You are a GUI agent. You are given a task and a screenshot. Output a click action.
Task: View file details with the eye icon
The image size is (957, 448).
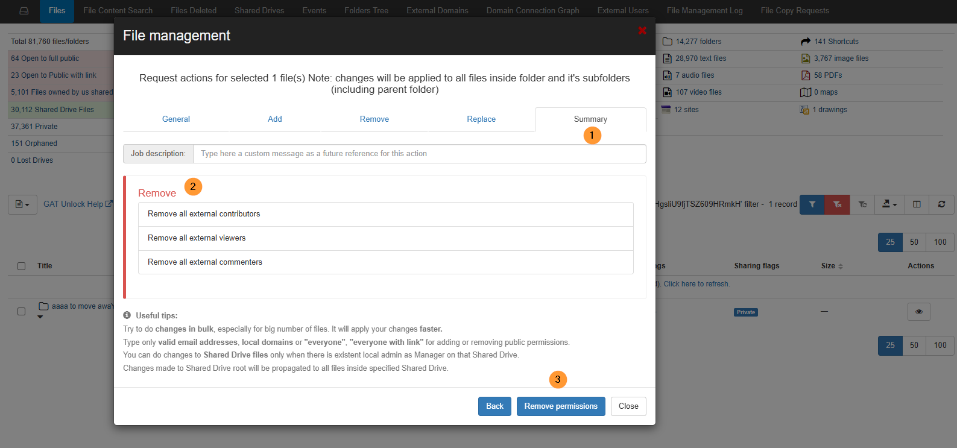tap(918, 312)
